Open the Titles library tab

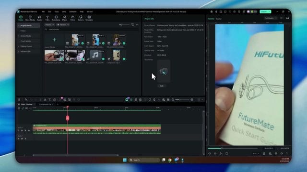[47, 18]
